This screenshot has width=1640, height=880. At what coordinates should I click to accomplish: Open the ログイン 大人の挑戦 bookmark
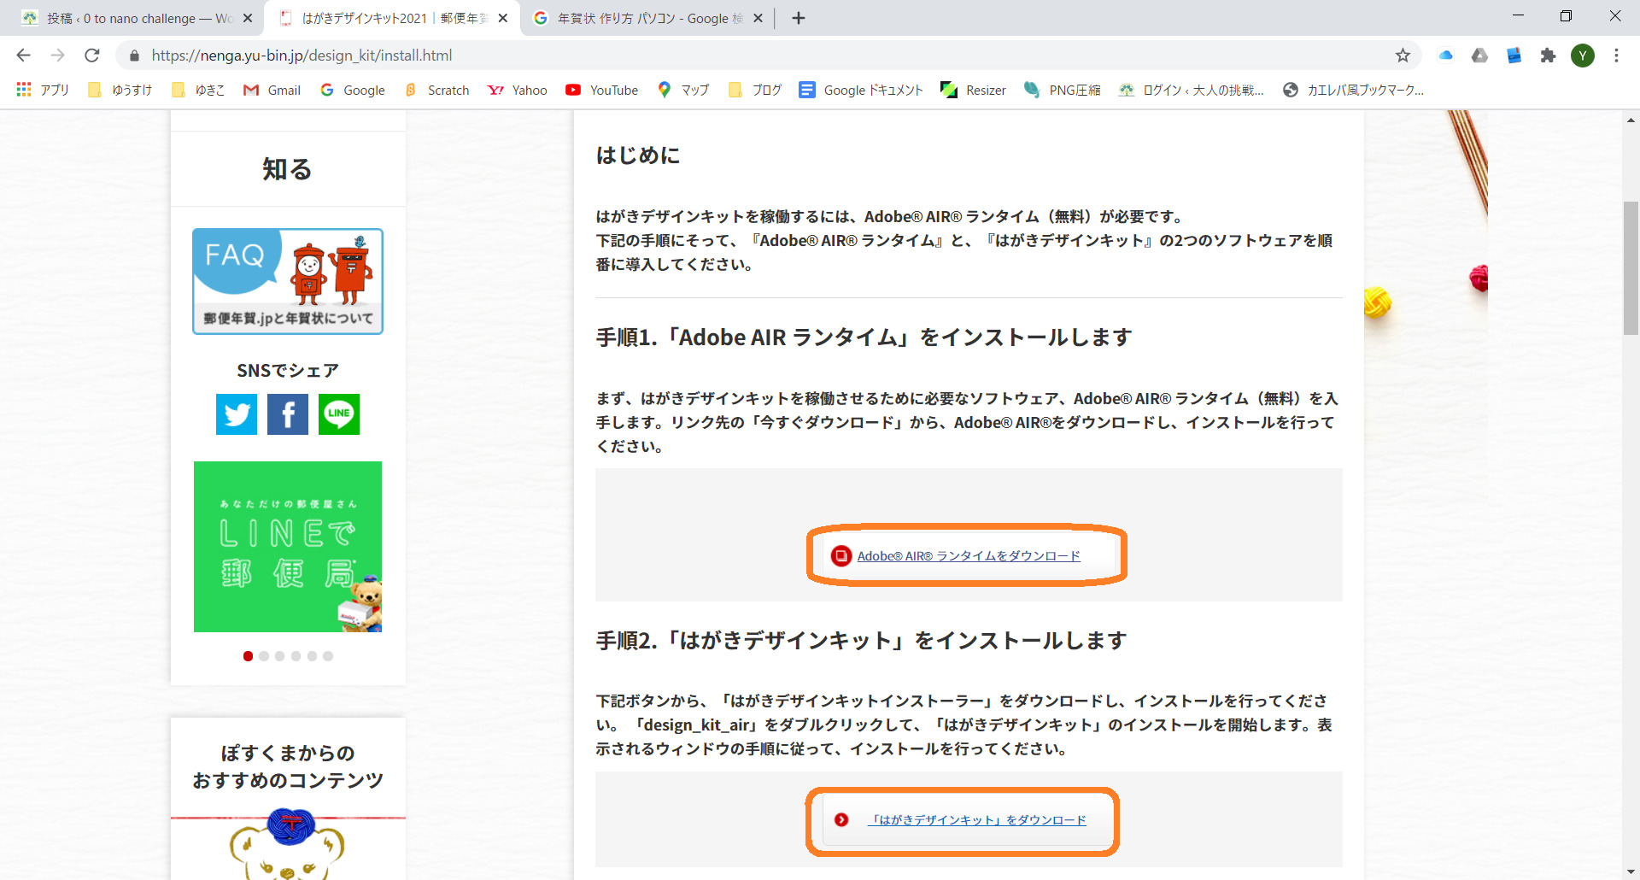1191,90
